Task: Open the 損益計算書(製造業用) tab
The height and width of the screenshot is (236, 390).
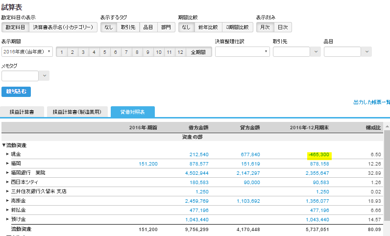Action: coord(77,112)
